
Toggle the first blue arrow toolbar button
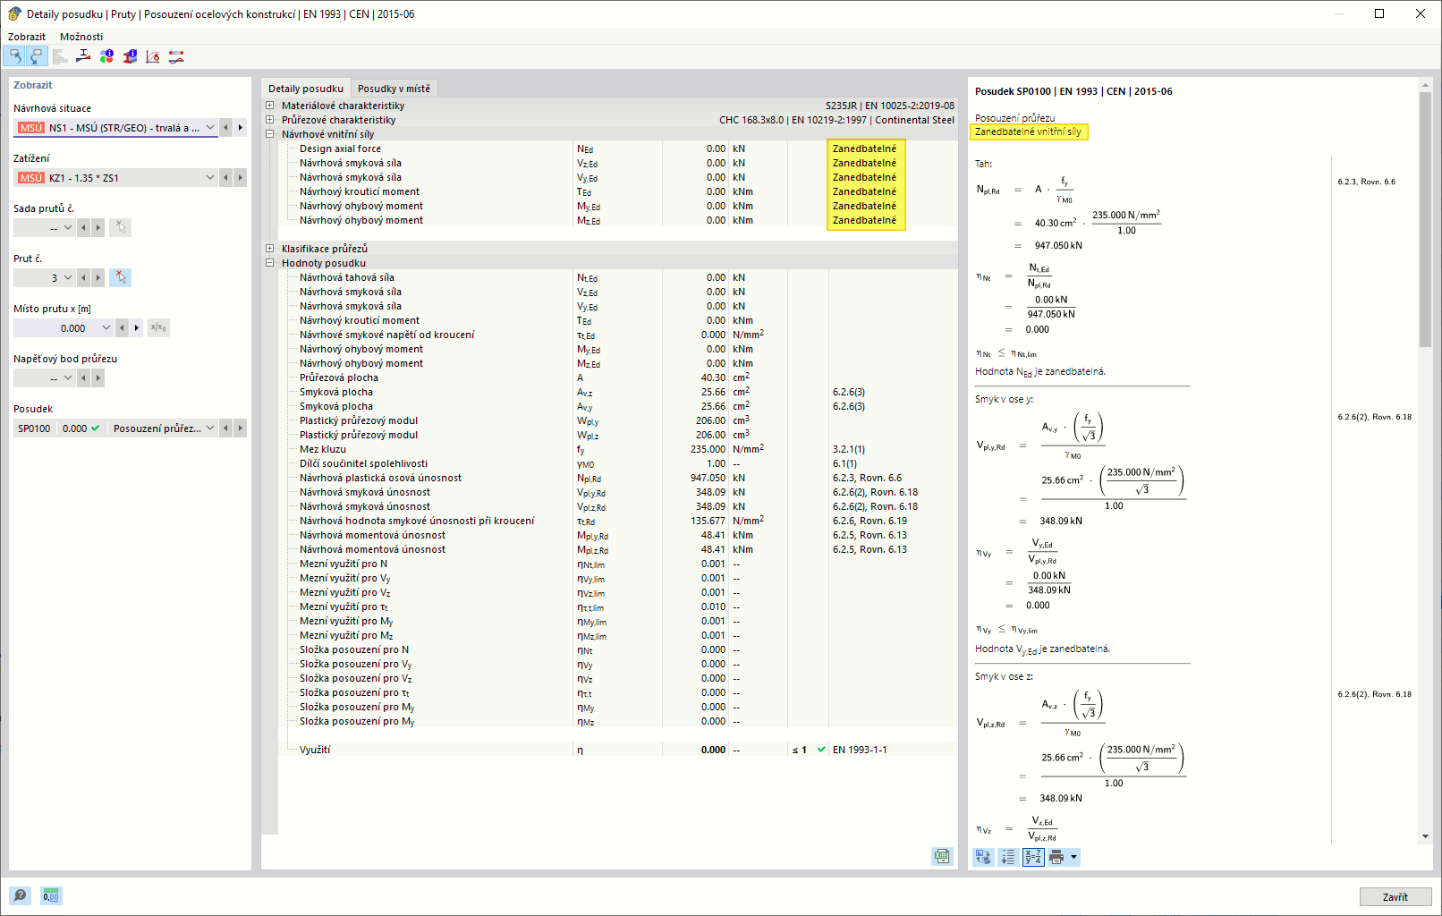coord(14,56)
